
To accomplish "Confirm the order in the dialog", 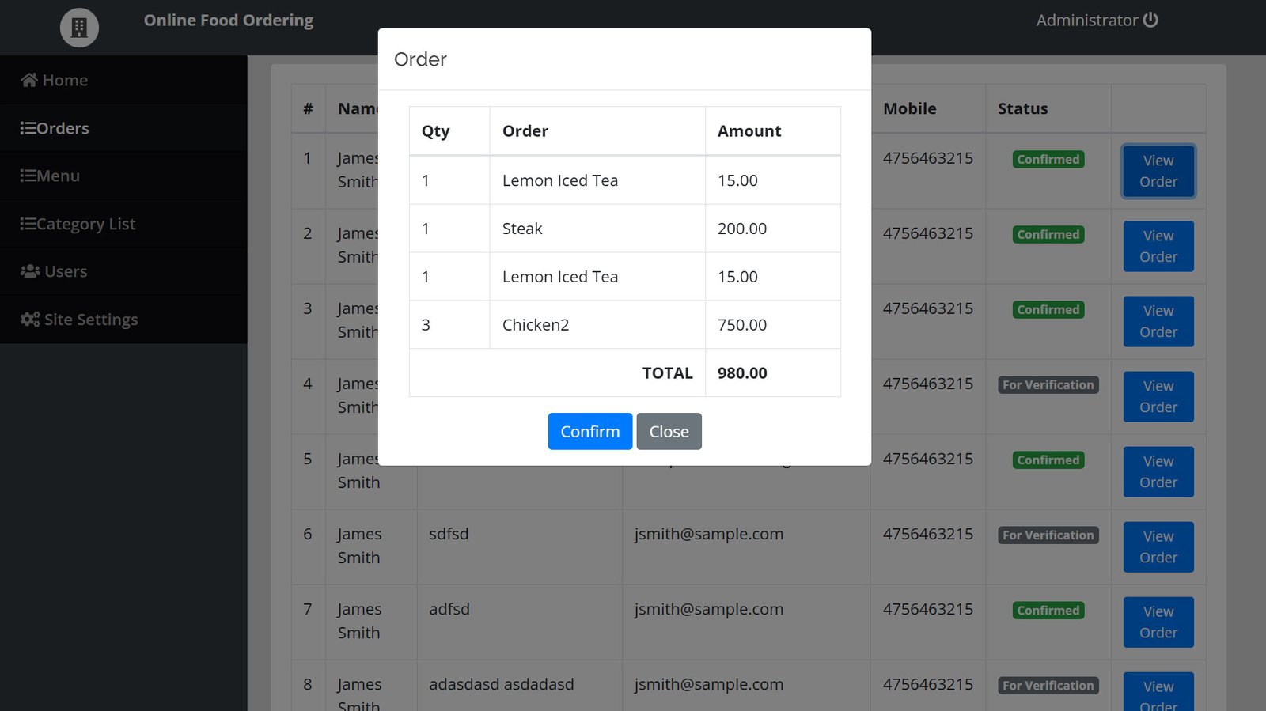I will tap(589, 431).
